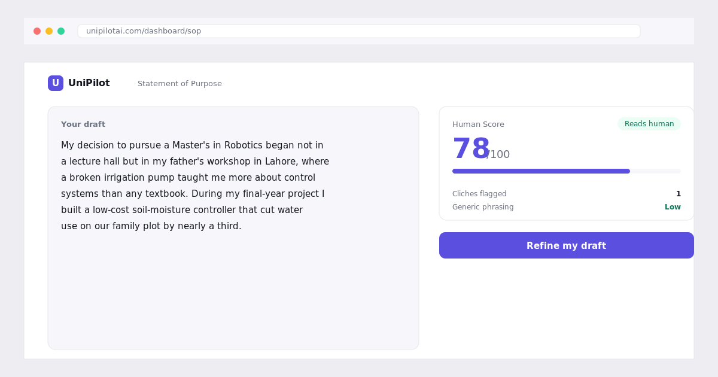
Task: Click the Human Score progress bar
Action: [567, 171]
